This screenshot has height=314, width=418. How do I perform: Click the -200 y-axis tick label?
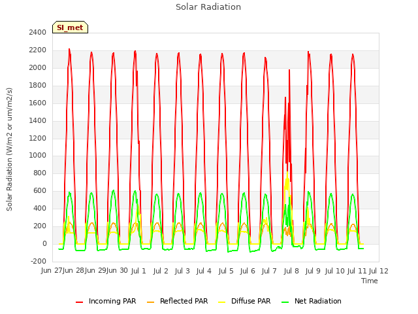tap(39, 262)
